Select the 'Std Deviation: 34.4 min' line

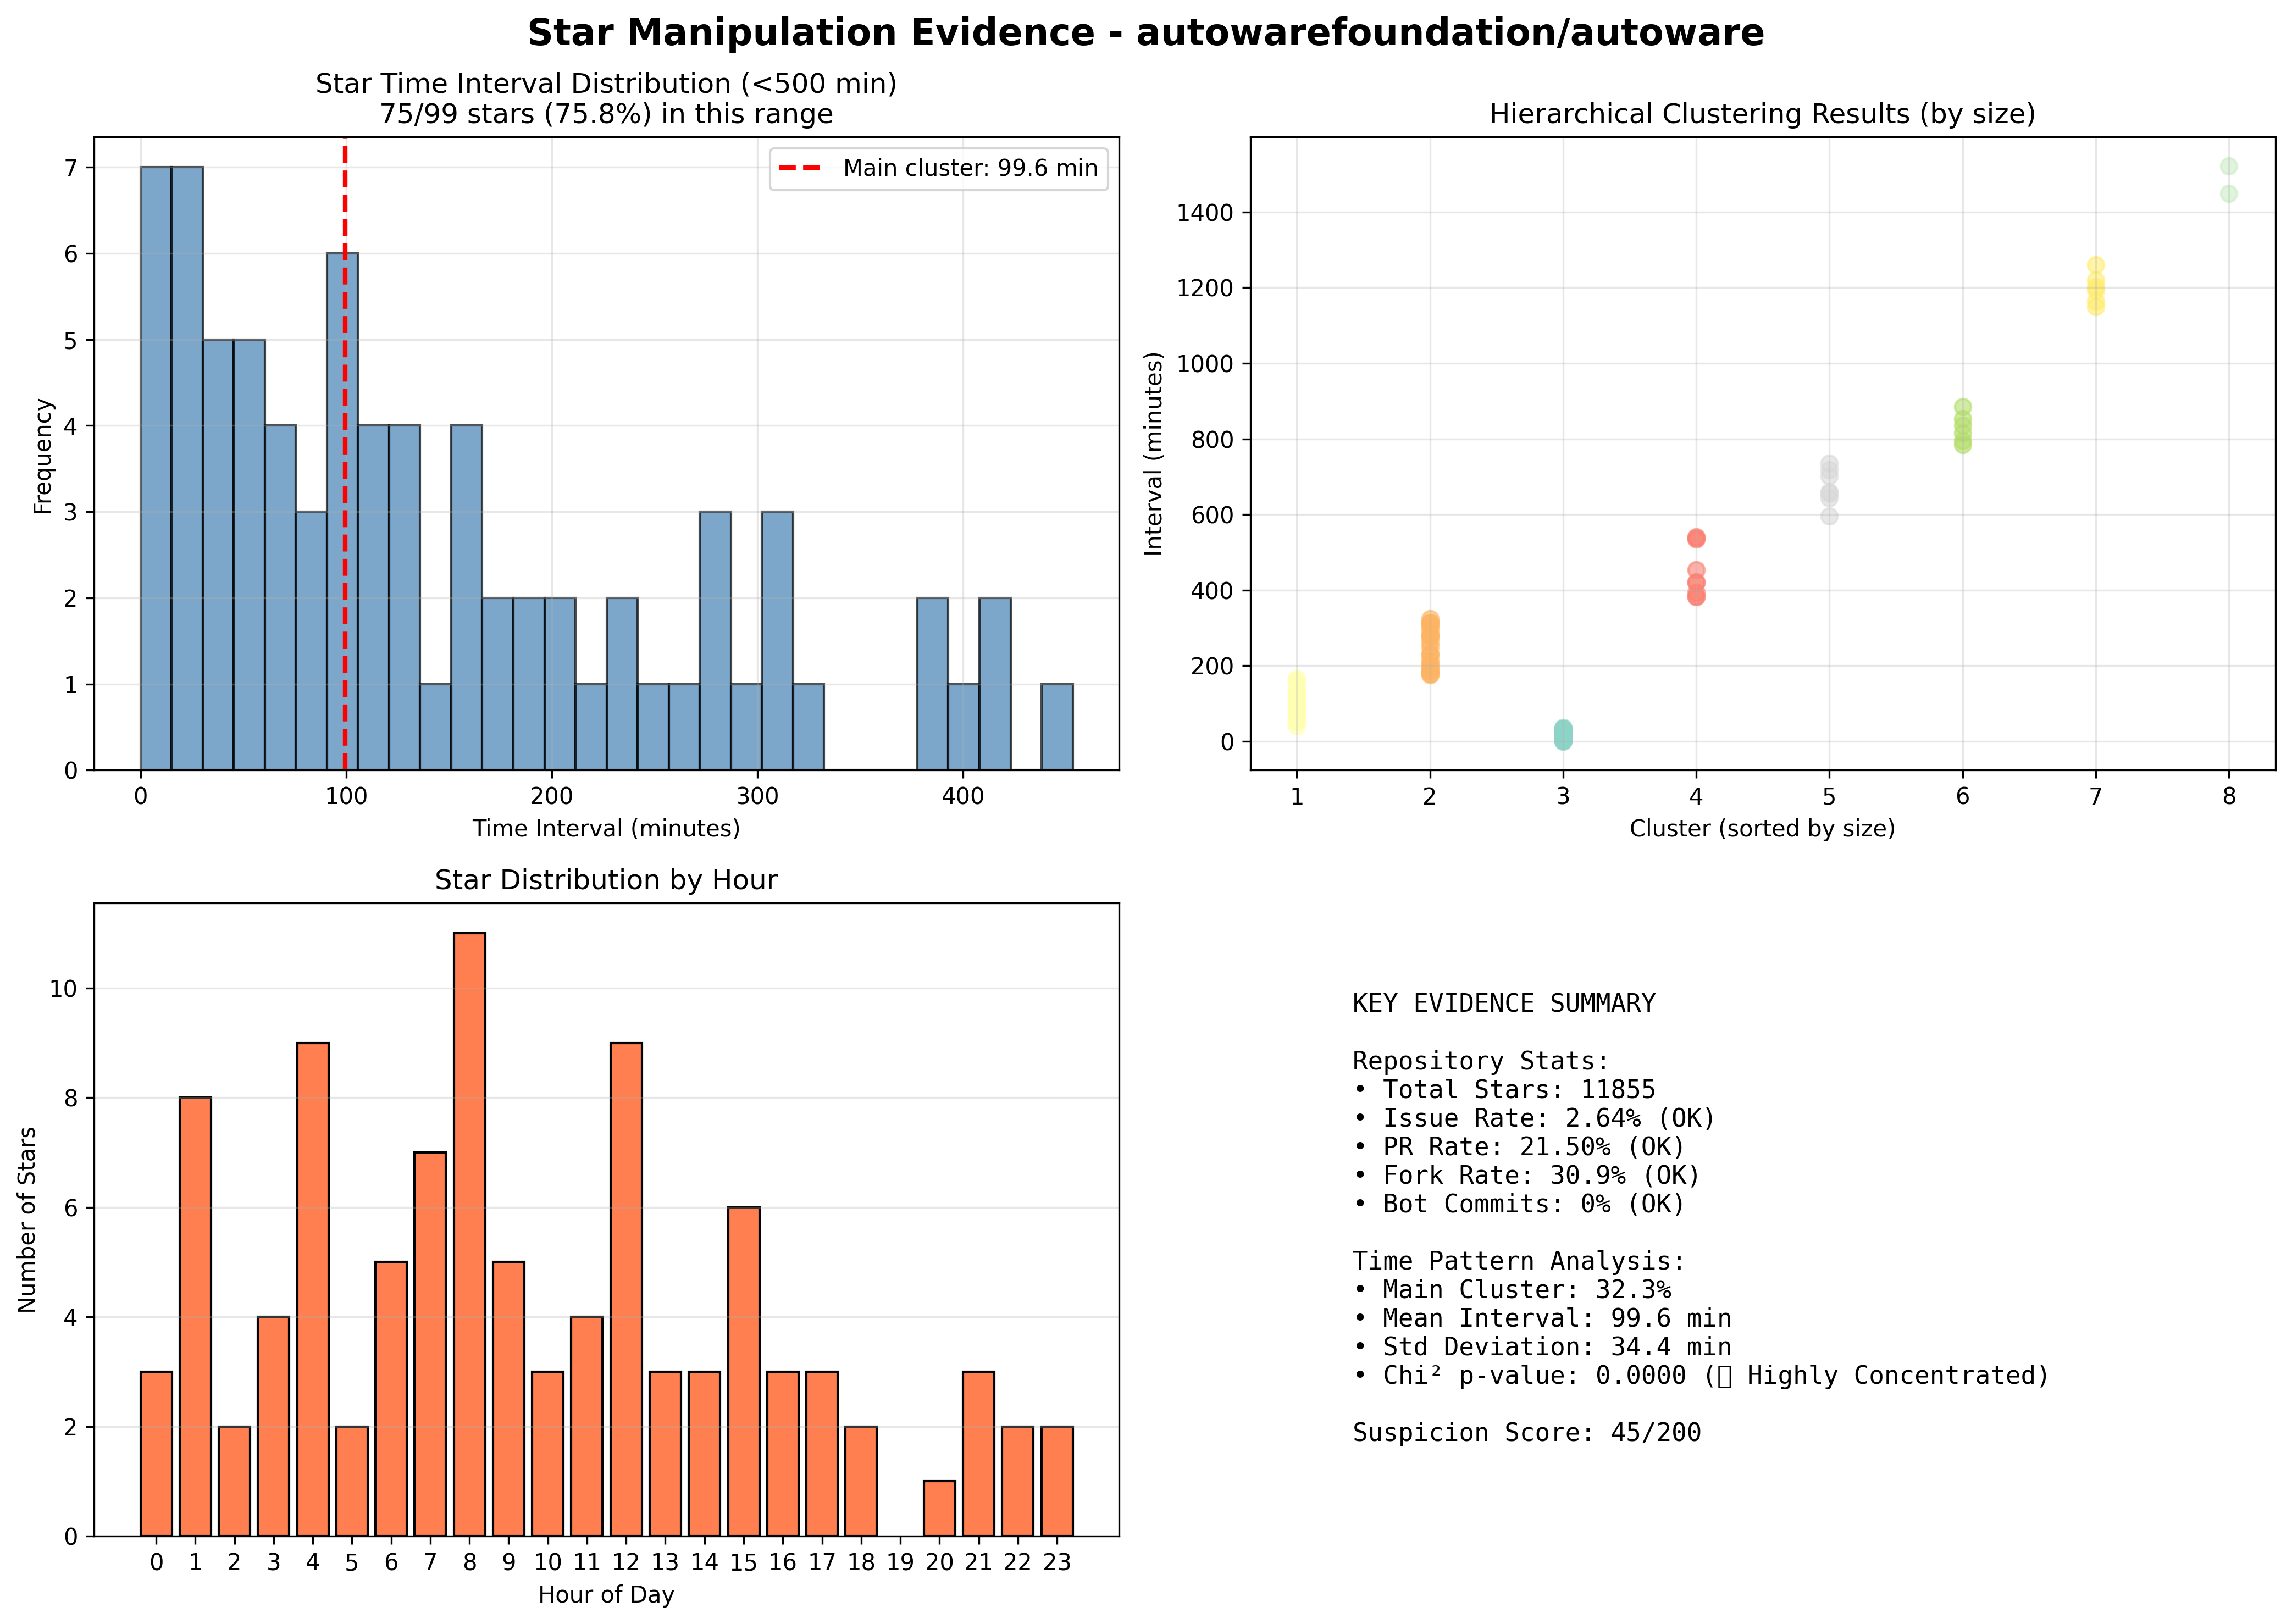(x=1542, y=1347)
